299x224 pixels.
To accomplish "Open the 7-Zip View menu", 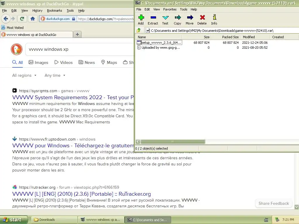I will [x=157, y=9].
